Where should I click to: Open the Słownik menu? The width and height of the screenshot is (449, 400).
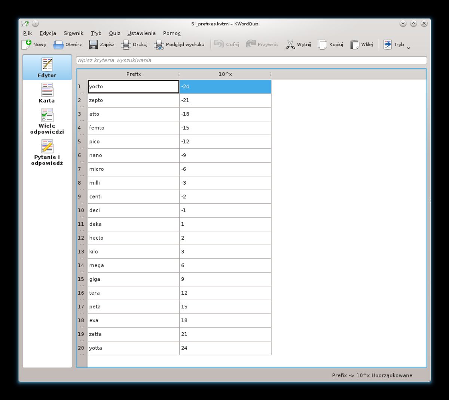pyautogui.click(x=73, y=33)
